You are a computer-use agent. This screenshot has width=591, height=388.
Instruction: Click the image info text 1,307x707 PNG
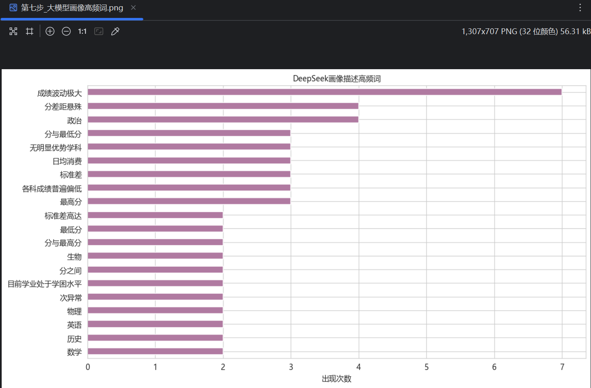pos(526,31)
